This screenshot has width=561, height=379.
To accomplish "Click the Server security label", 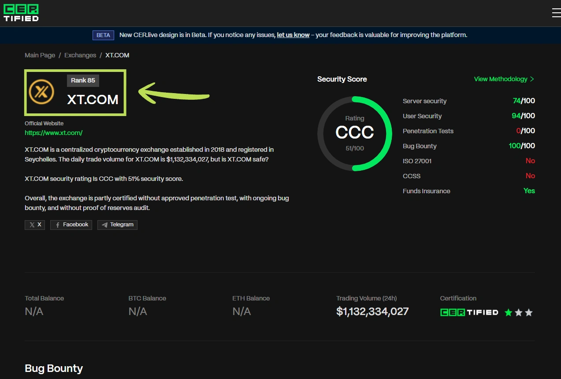I will point(425,101).
